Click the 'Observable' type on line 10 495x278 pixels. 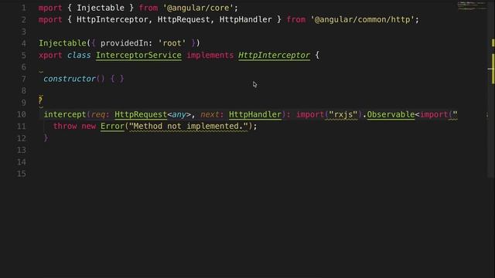click(x=391, y=114)
